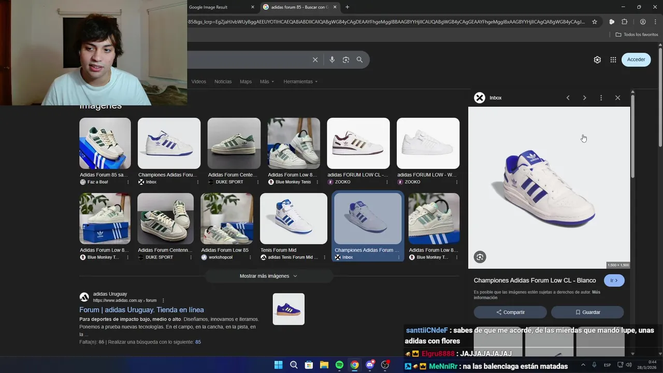Viewport: 663px width, 373px height.
Task: Open Forum | adidas Uruguay. Tienda en línea link
Action: coord(141,310)
